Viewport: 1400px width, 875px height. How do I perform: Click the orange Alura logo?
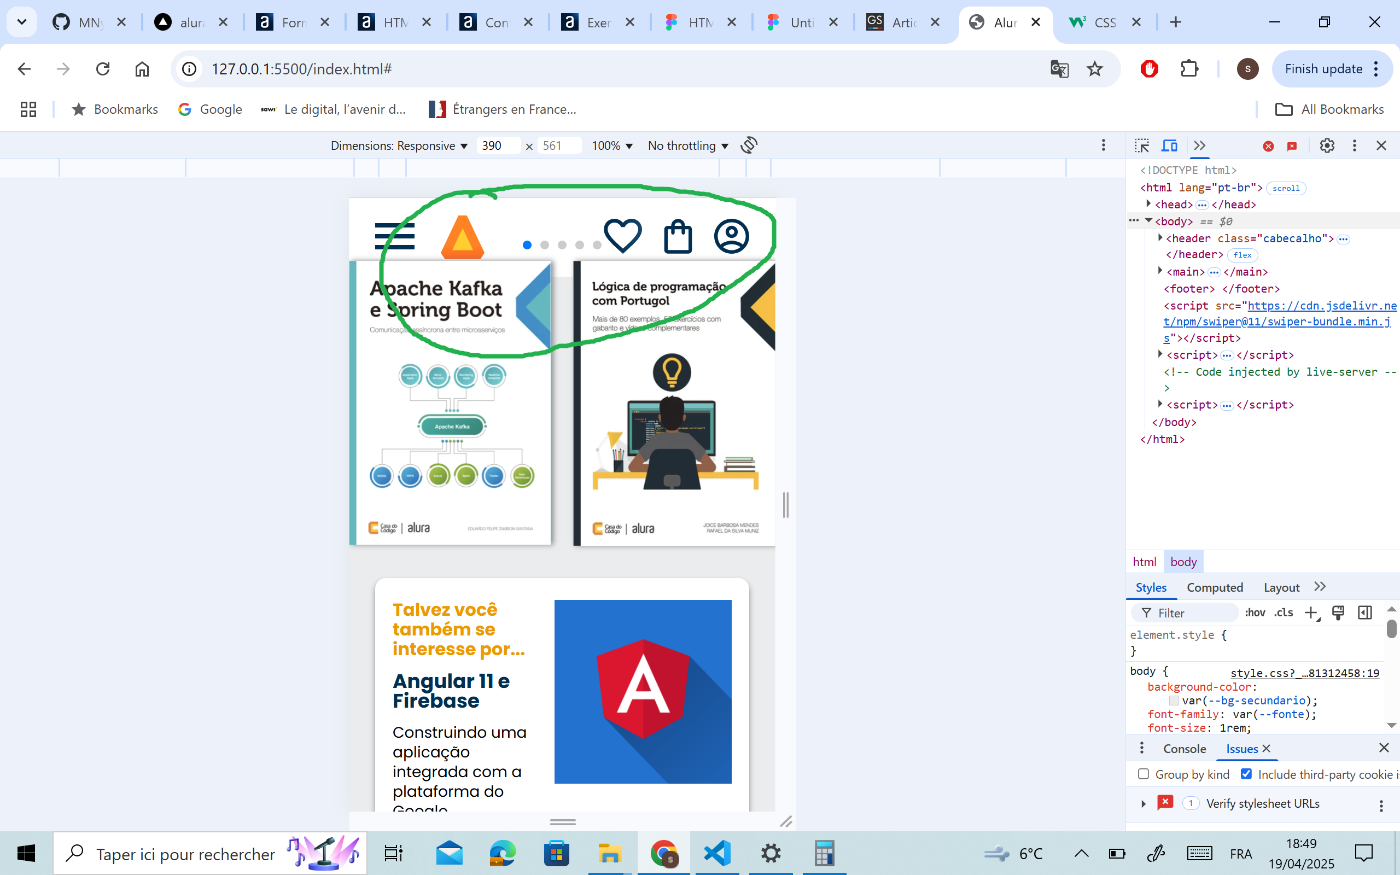tap(462, 237)
